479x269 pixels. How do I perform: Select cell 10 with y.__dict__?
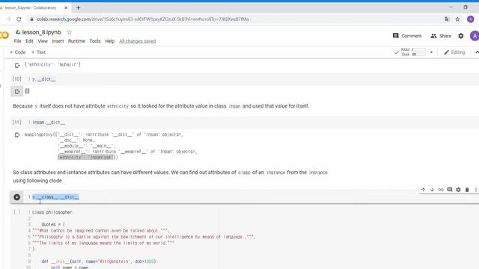pos(245,79)
